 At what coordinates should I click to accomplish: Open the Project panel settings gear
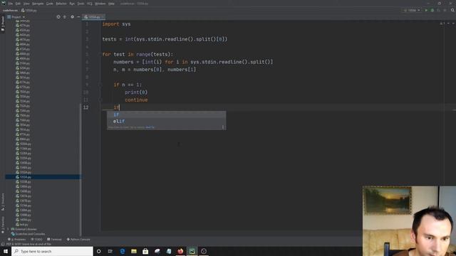point(72,17)
